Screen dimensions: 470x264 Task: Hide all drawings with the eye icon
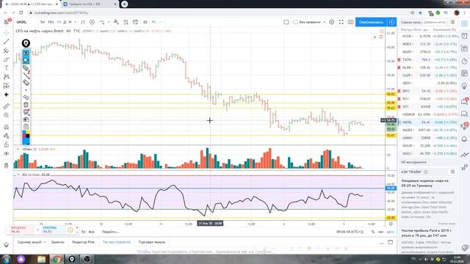tap(7, 153)
